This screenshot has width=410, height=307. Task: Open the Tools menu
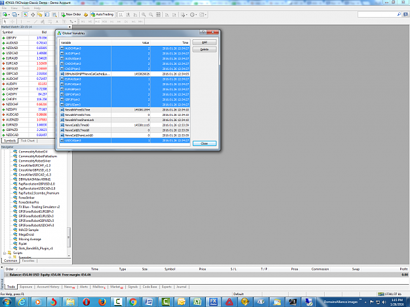(x=26, y=8)
